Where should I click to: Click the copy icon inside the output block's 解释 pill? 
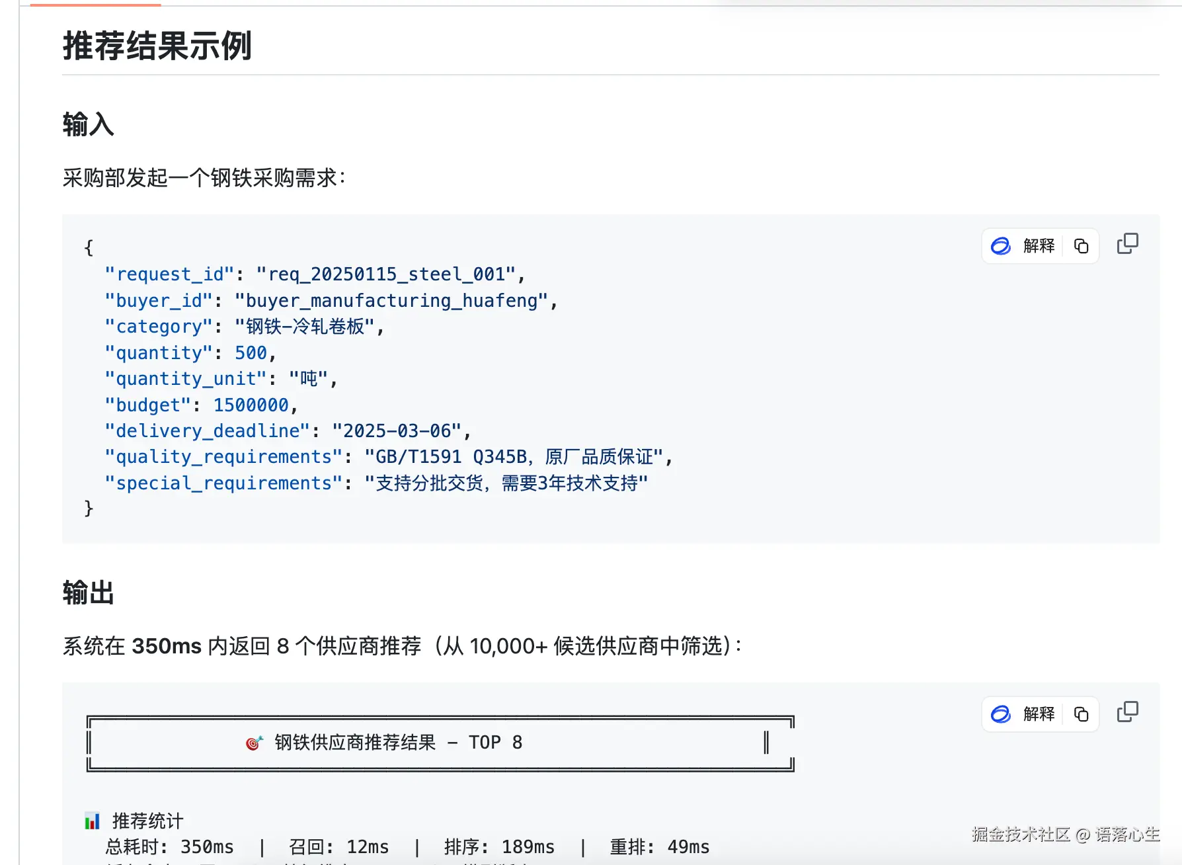click(x=1082, y=715)
